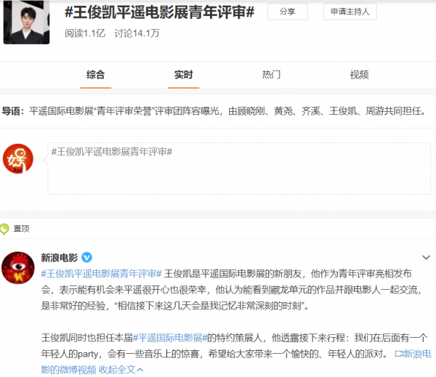Switch to the 综合 tab
The height and width of the screenshot is (377, 436).
point(95,75)
